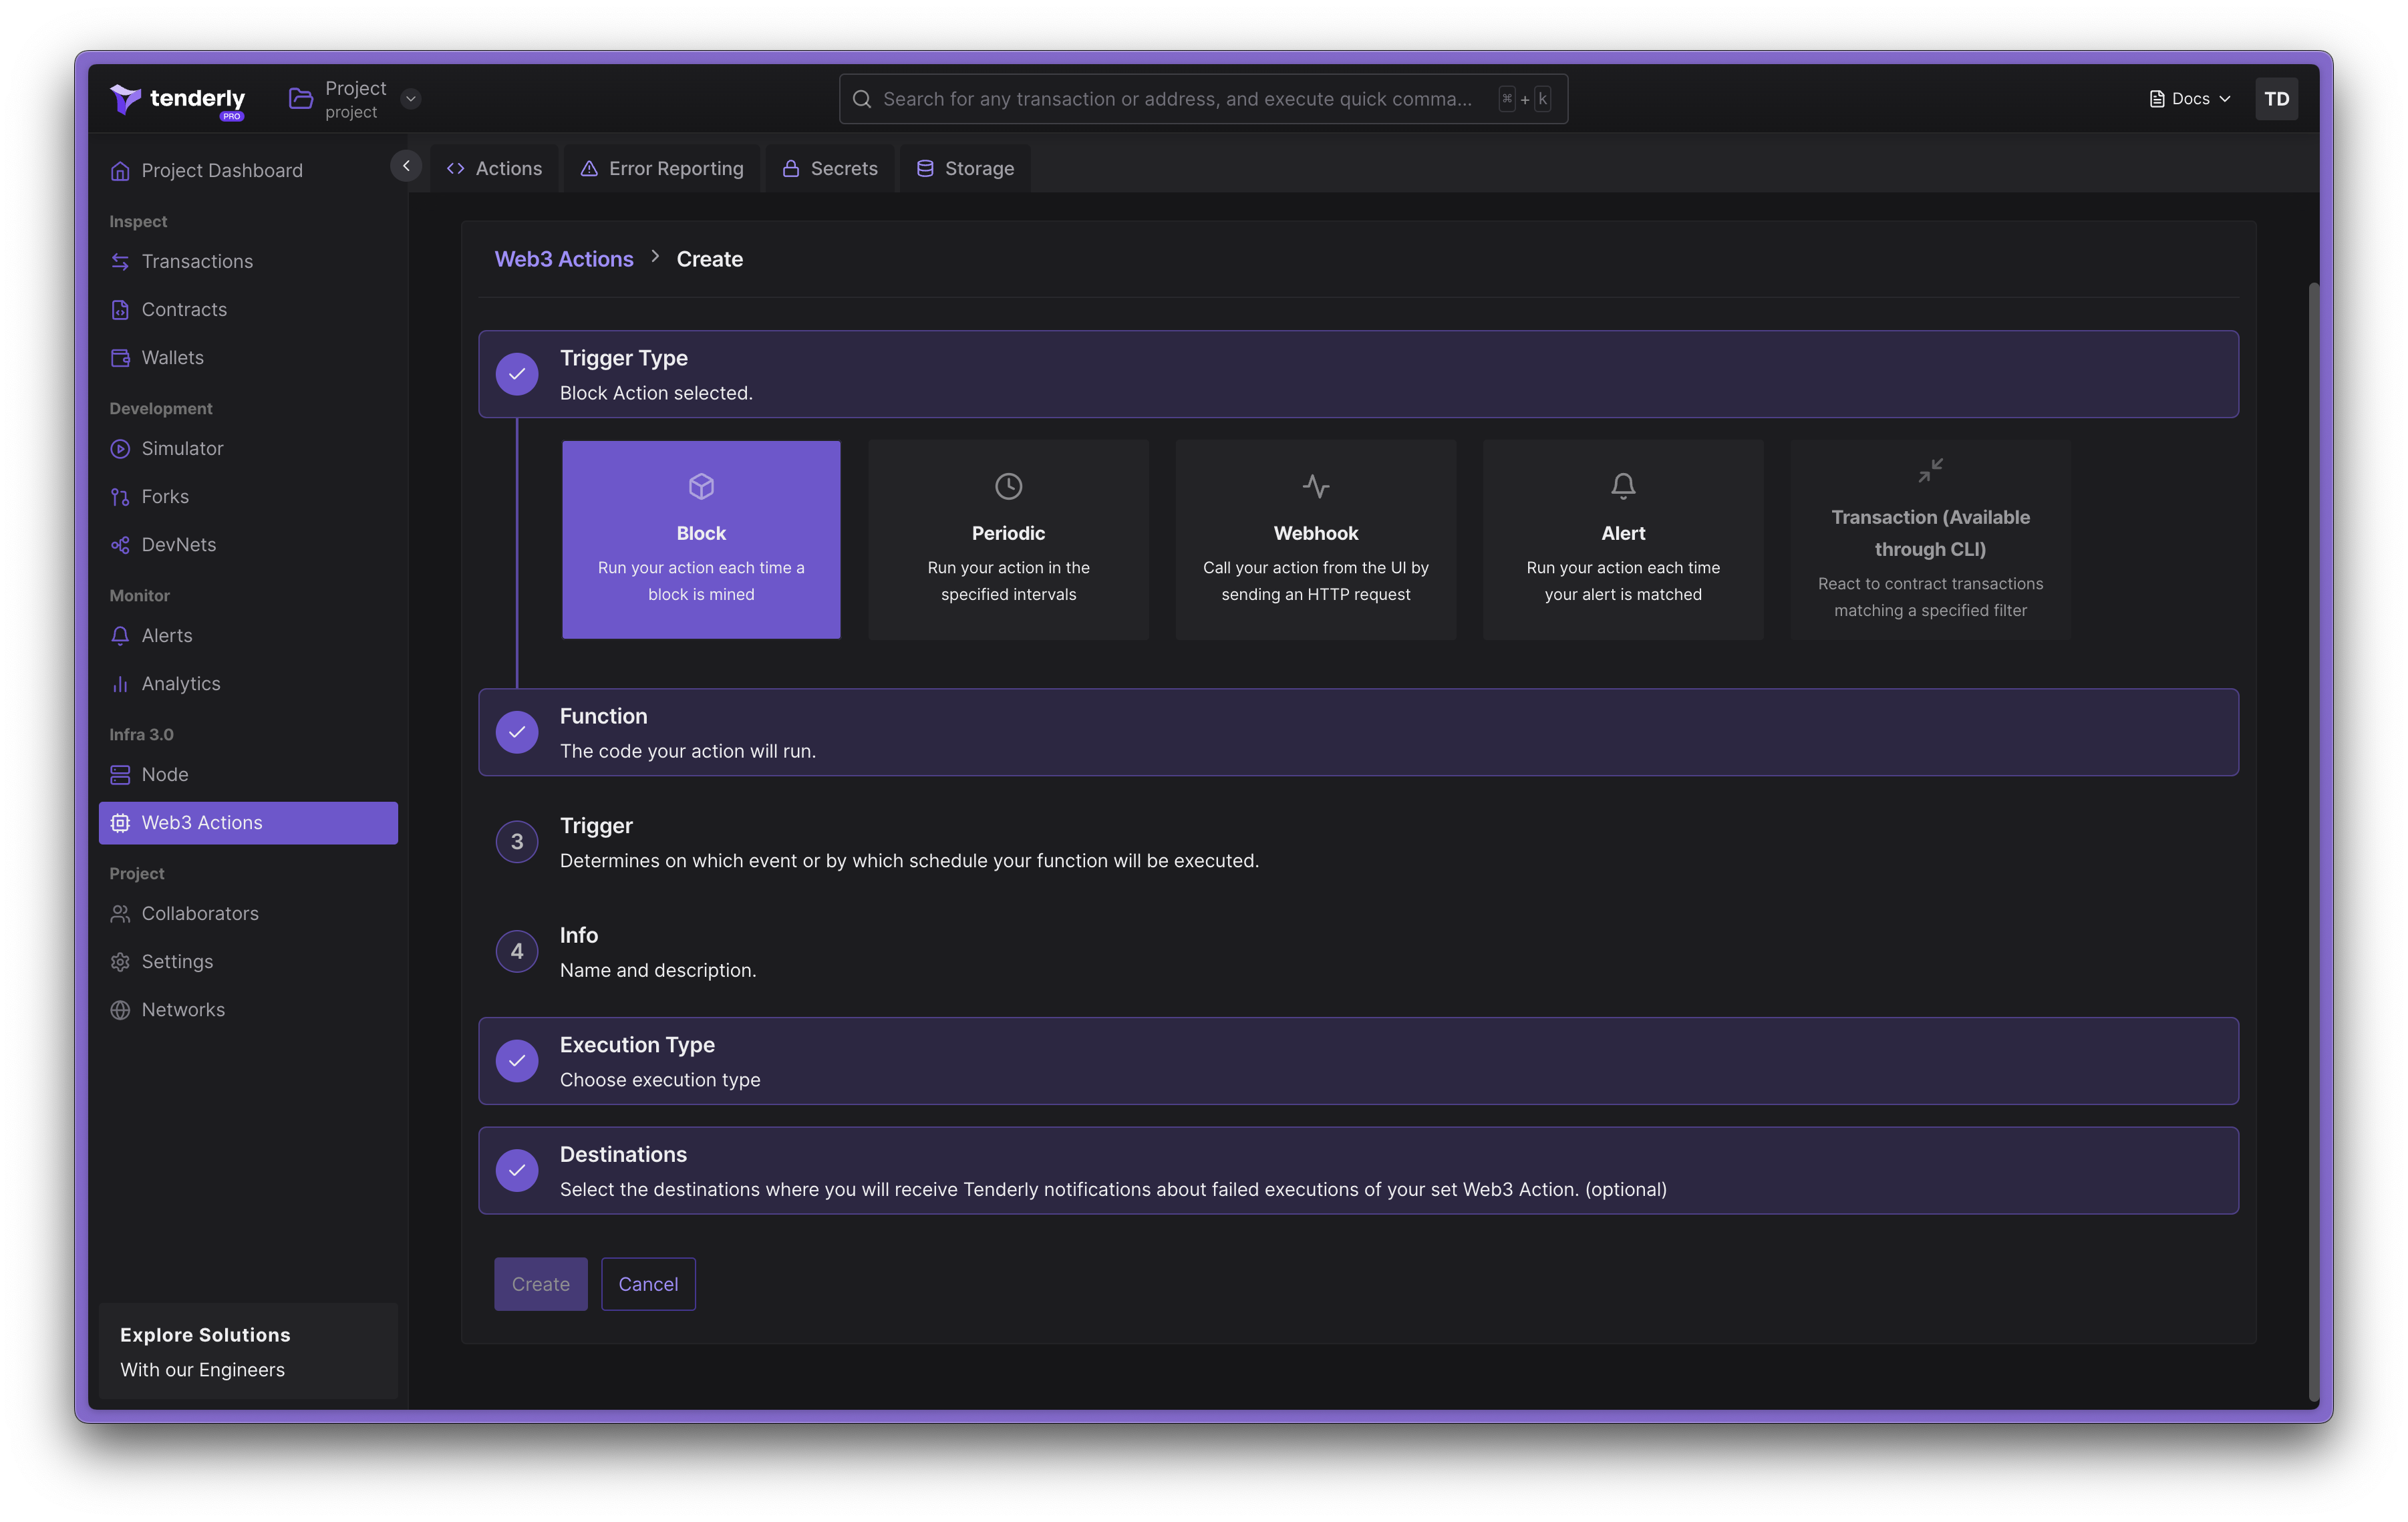Click the Trigger Type checkmark circle
The image size is (2408, 1522).
pos(517,374)
